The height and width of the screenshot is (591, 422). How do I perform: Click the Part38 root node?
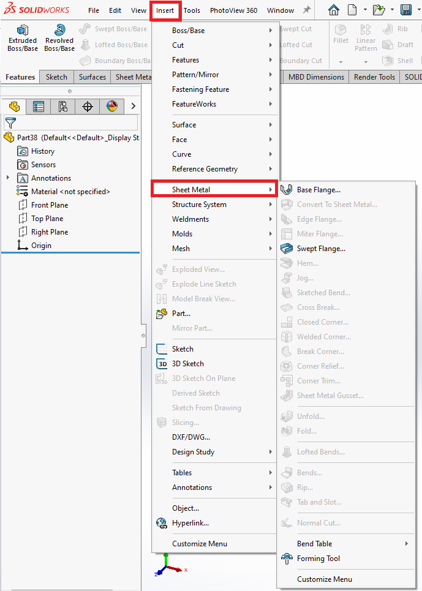pos(71,138)
